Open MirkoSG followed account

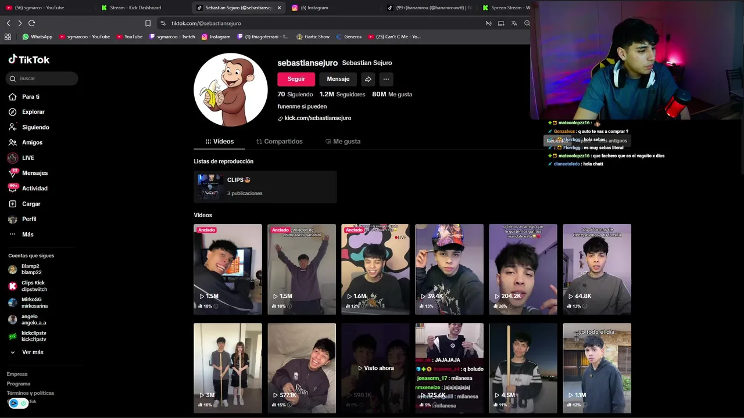coord(27,303)
